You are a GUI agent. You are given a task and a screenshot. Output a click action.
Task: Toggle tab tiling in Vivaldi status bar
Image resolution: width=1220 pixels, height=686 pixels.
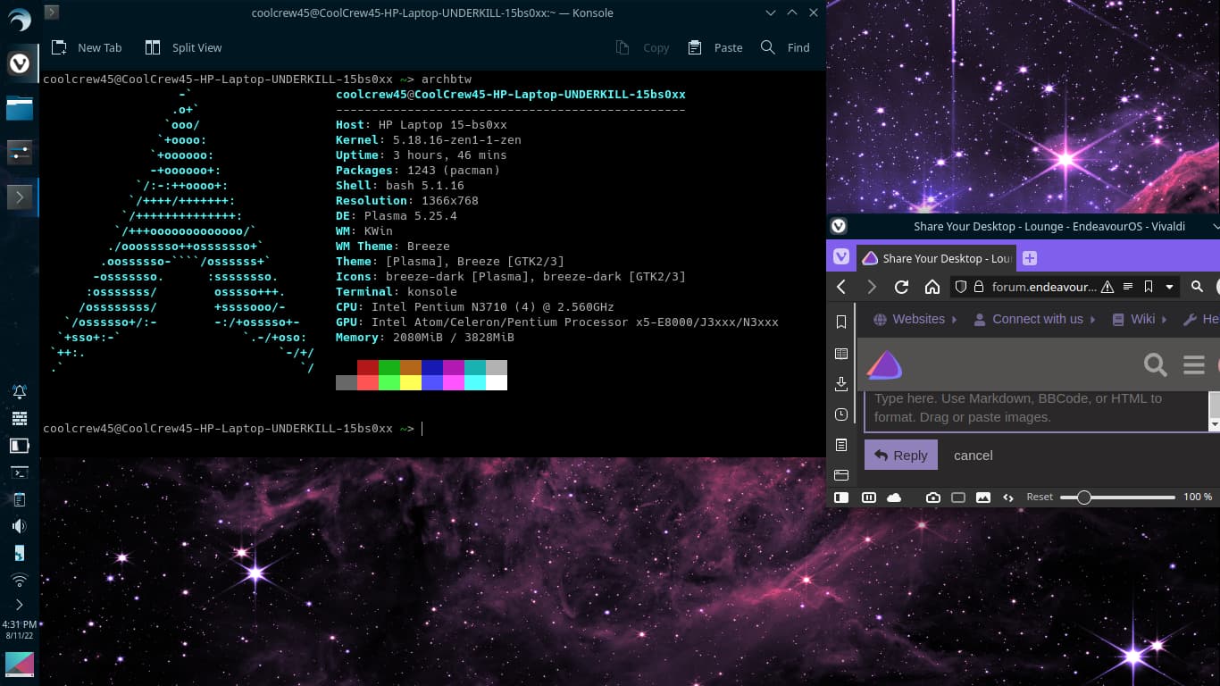pos(869,498)
